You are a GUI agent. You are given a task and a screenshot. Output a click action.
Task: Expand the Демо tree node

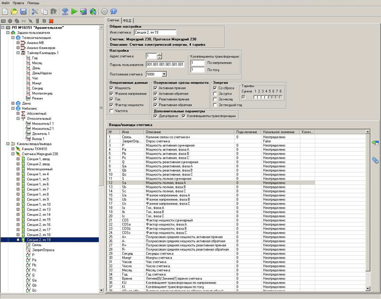pyautogui.click(x=13, y=103)
